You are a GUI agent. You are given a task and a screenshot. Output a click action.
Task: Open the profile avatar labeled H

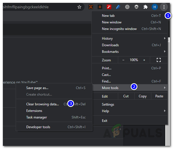154,7
